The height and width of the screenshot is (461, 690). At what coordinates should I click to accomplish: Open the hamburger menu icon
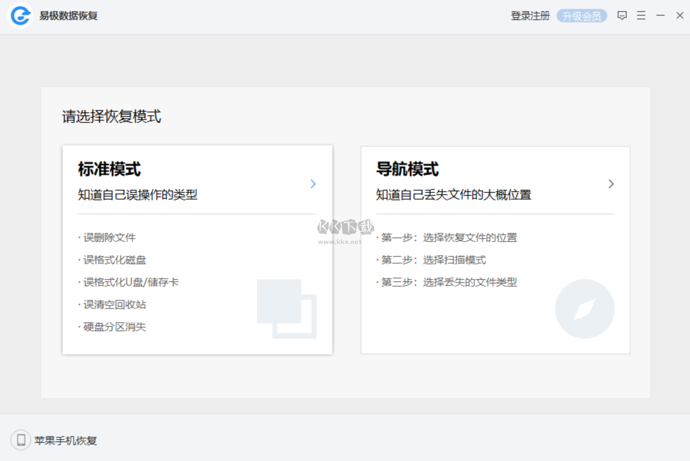[641, 15]
